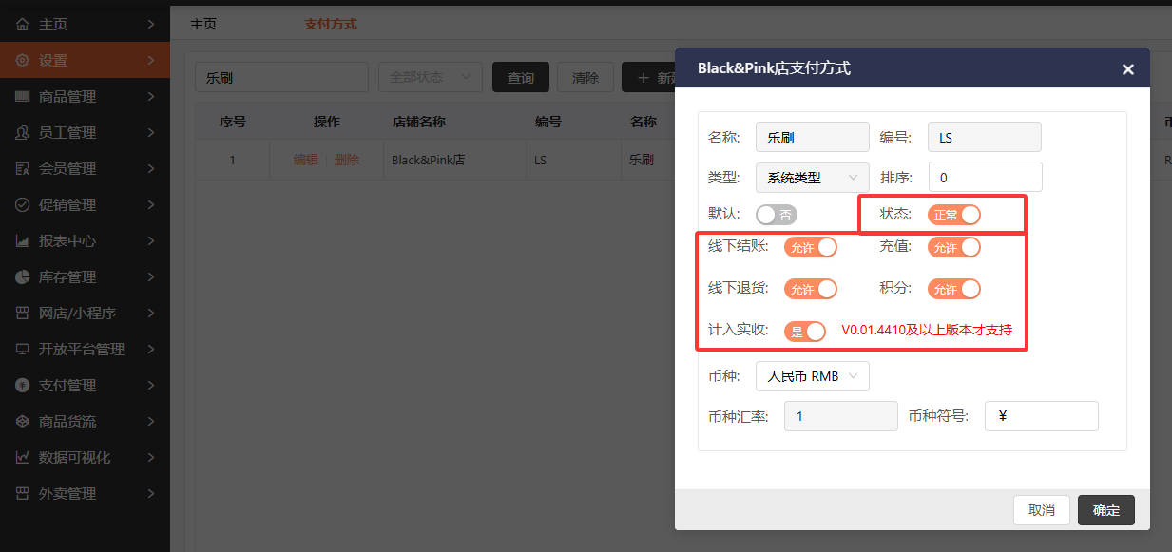Image resolution: width=1172 pixels, height=552 pixels.
Task: Click the 编号 field showing LS
Action: point(985,137)
